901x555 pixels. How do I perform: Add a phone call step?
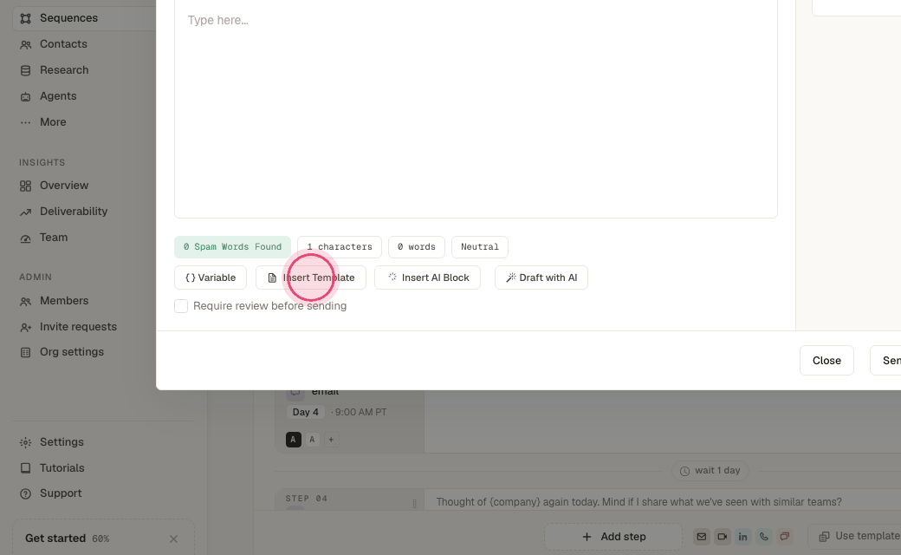[x=763, y=537]
